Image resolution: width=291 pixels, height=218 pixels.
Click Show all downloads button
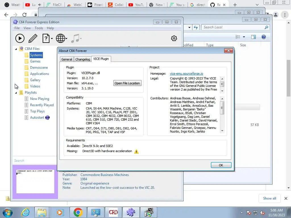pyautogui.click(x=269, y=198)
